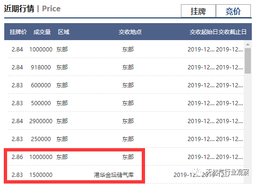Select the row with volume 2900000
Image resolution: width=257 pixels, height=184 pixels.
pos(126,121)
